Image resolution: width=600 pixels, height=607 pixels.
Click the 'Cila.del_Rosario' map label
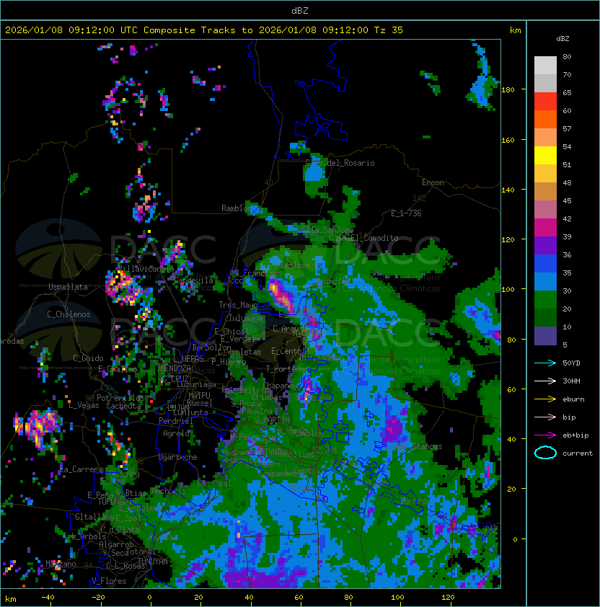coord(340,163)
